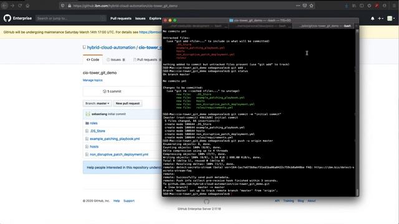Click the New pull request button
Screen dimensions: 399x224
pyautogui.click(x=127, y=104)
